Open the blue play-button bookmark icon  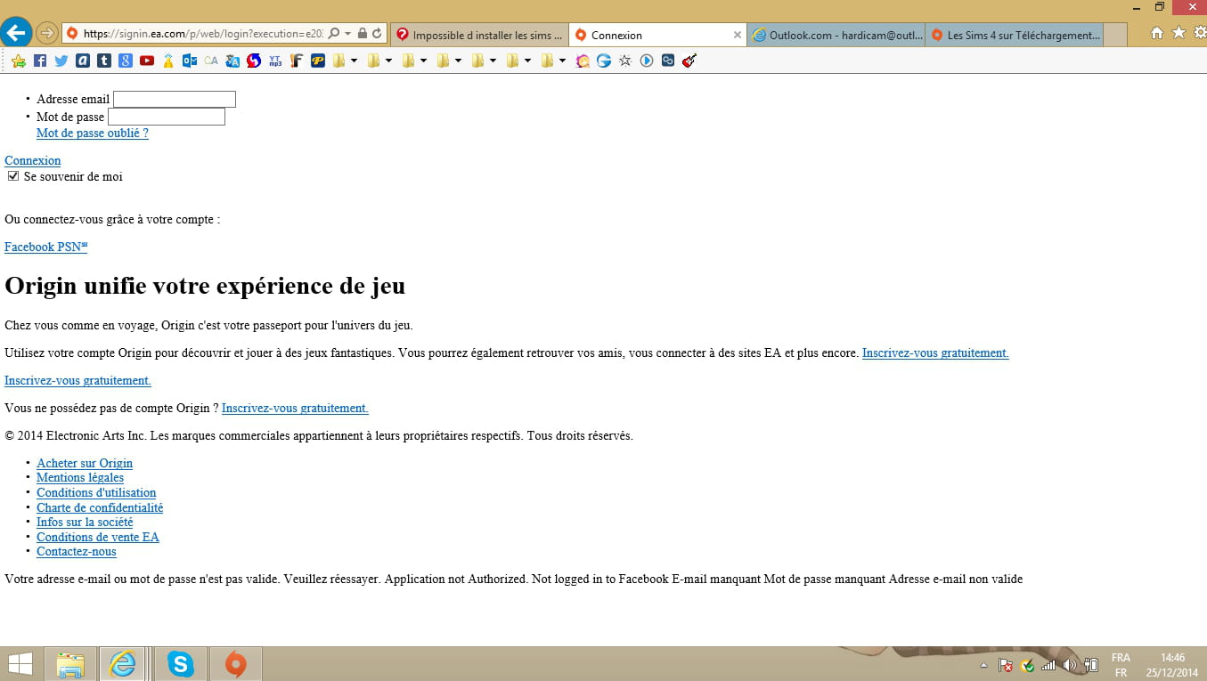point(647,61)
